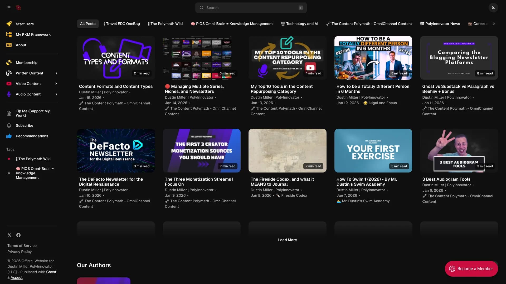506x284 pixels.
Task: Click the red PolyInnovator logo icon
Action: click(18, 8)
